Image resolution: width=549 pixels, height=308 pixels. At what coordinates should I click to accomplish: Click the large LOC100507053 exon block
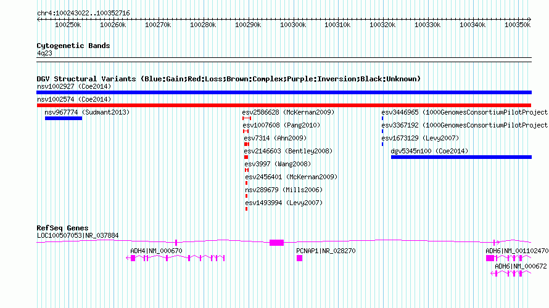click(x=276, y=243)
